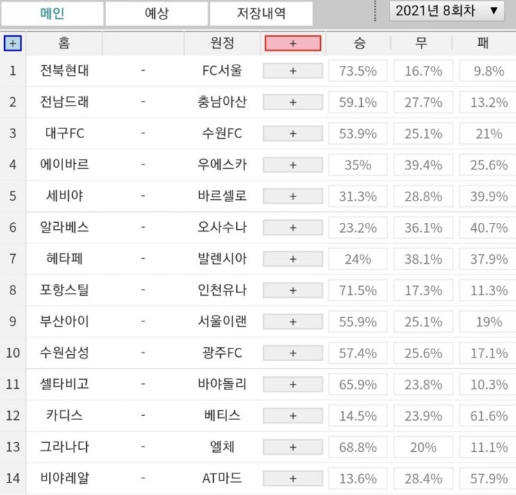This screenshot has width=516, height=495.
Task: Select the 9.8% loss cell in row 1
Action: tap(488, 71)
